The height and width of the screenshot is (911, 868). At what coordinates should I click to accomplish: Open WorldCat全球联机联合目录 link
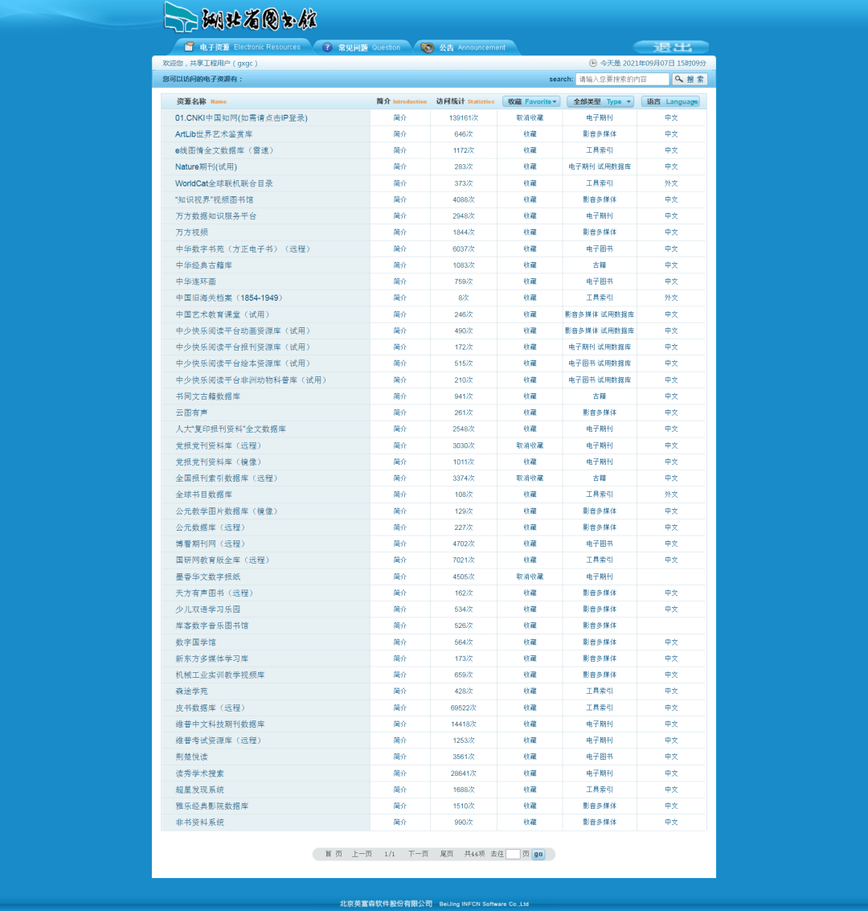(x=223, y=183)
